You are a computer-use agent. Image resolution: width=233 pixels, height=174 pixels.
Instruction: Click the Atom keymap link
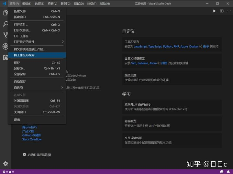coord(153,63)
